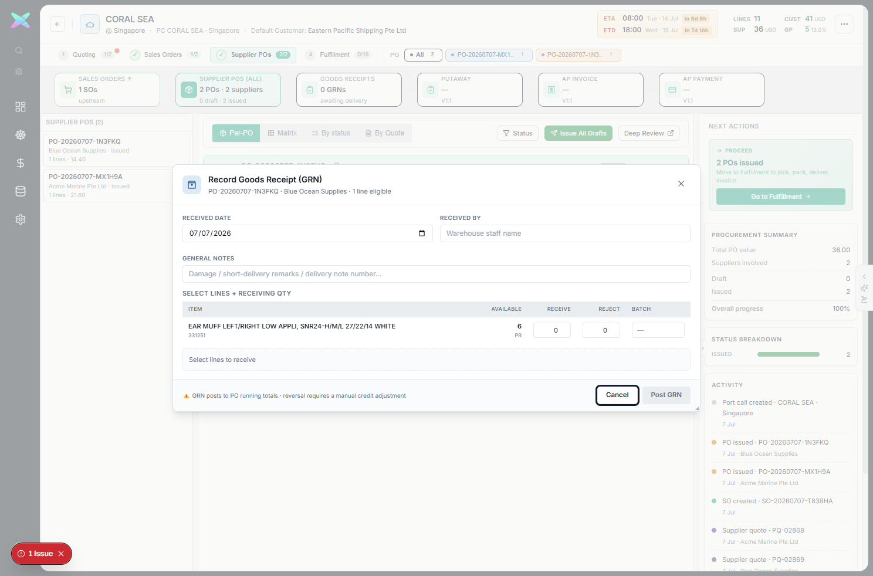Select PO-20260707-MX1H9A in supplier PO list

tap(117, 185)
